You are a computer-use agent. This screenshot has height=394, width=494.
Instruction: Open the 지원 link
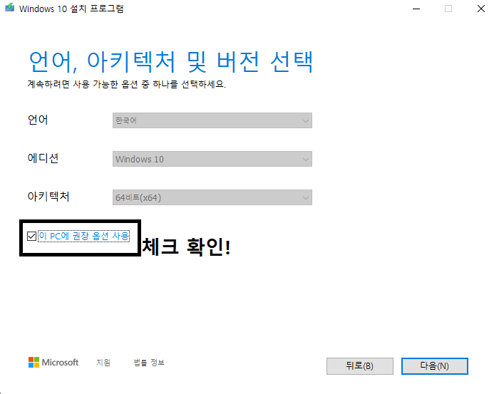tap(103, 363)
